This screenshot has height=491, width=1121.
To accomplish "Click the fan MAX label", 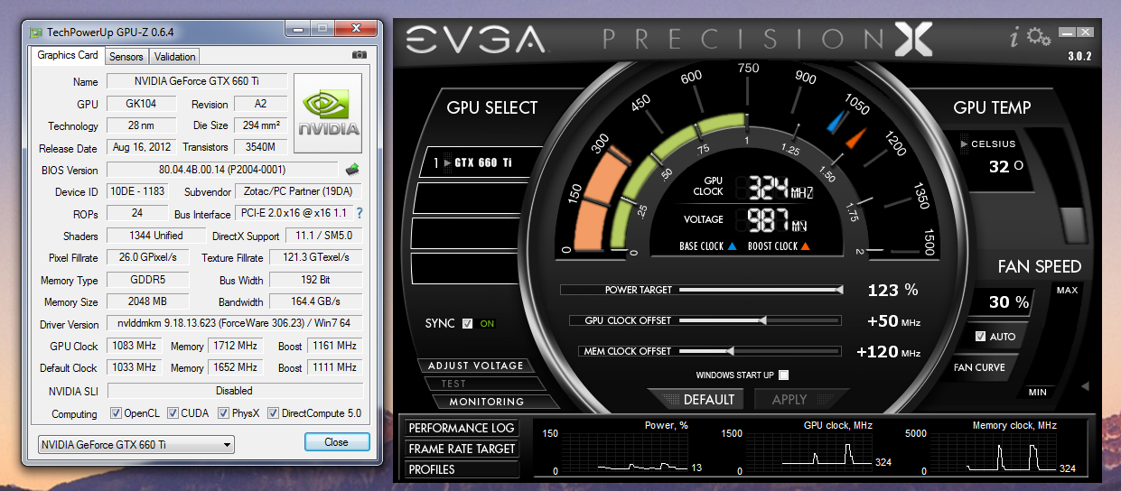I will (x=1067, y=291).
